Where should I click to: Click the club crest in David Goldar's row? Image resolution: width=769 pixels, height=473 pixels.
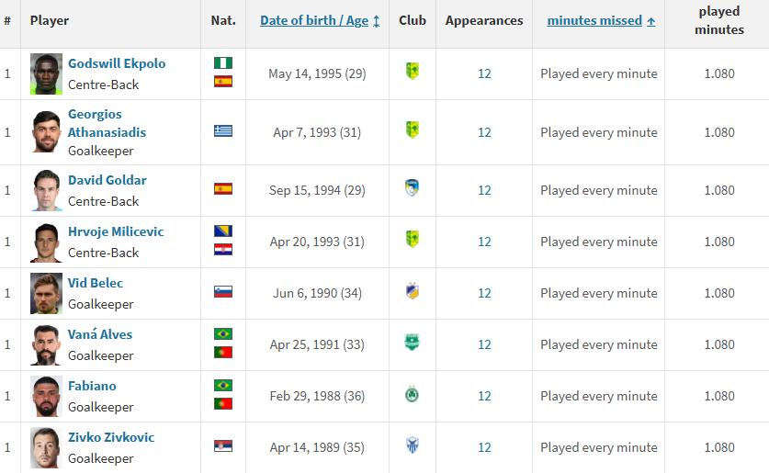[412, 187]
